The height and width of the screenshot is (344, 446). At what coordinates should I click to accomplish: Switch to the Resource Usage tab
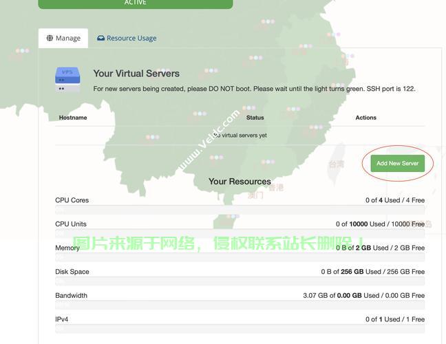pos(127,38)
